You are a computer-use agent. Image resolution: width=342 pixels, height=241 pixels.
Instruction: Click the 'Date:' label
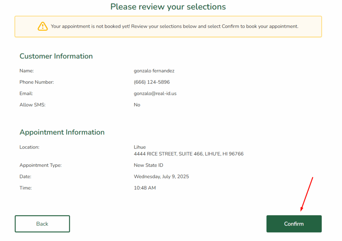25,177
